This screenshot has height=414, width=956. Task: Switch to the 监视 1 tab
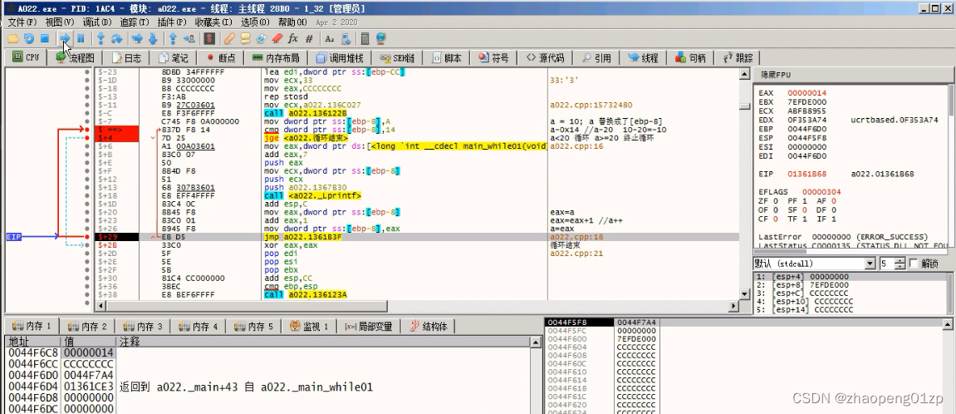(309, 327)
